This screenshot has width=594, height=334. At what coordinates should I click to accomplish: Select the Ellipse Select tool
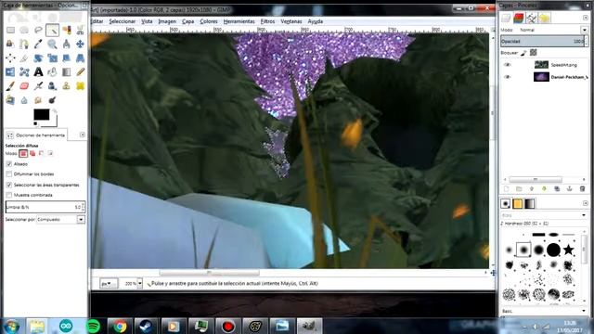(24, 30)
